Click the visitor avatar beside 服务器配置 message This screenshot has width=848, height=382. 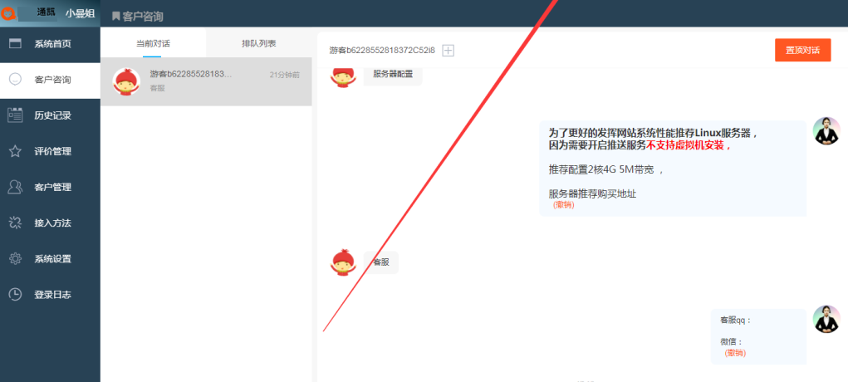[x=345, y=76]
